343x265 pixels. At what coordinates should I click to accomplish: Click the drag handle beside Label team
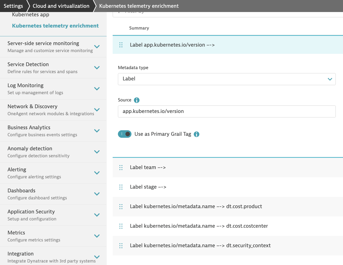121,168
